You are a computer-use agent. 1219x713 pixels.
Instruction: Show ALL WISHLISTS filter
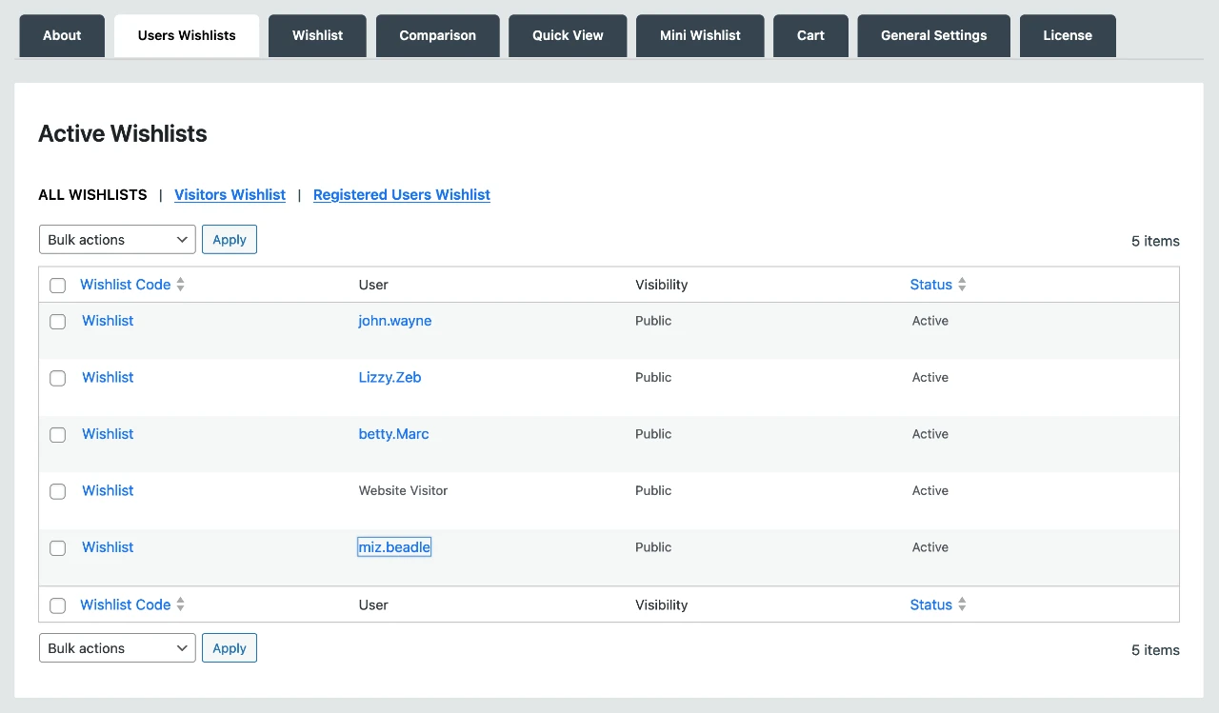pos(92,194)
